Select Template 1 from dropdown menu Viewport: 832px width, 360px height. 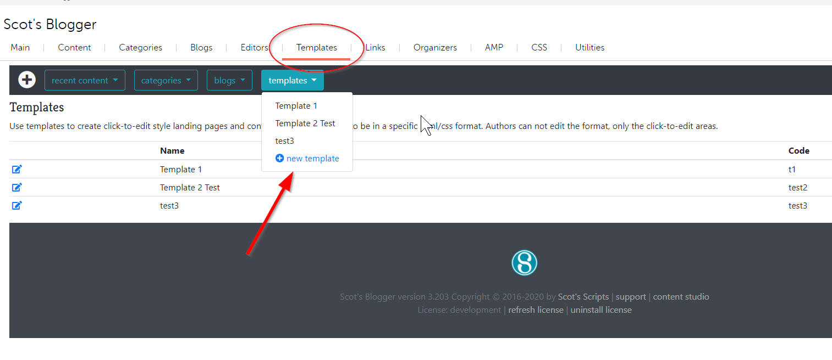[296, 106]
